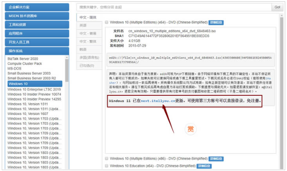Click the orange 赏 reward icon
Screen dimensions: 287x171
(x=190, y=129)
